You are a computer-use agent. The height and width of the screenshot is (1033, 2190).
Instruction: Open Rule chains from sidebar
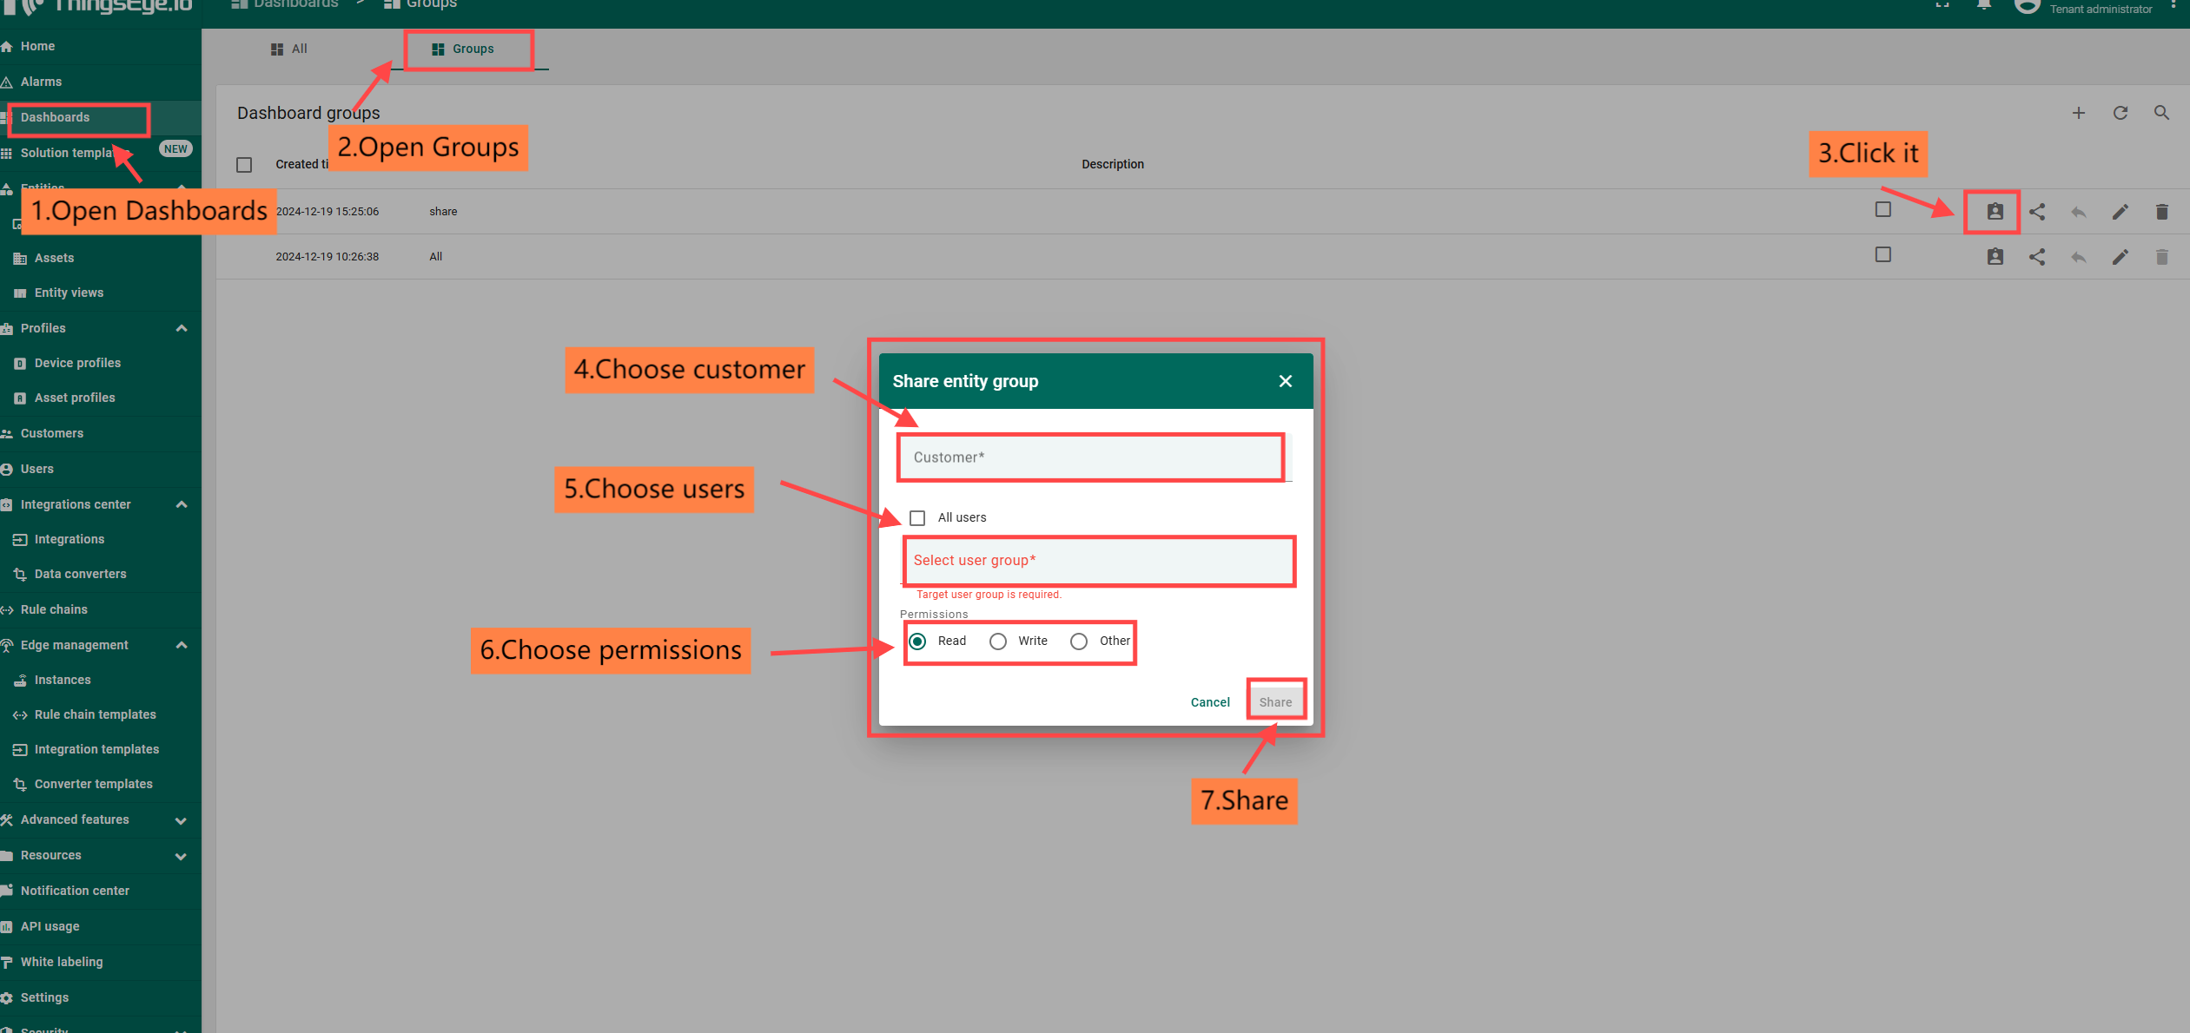pos(54,609)
